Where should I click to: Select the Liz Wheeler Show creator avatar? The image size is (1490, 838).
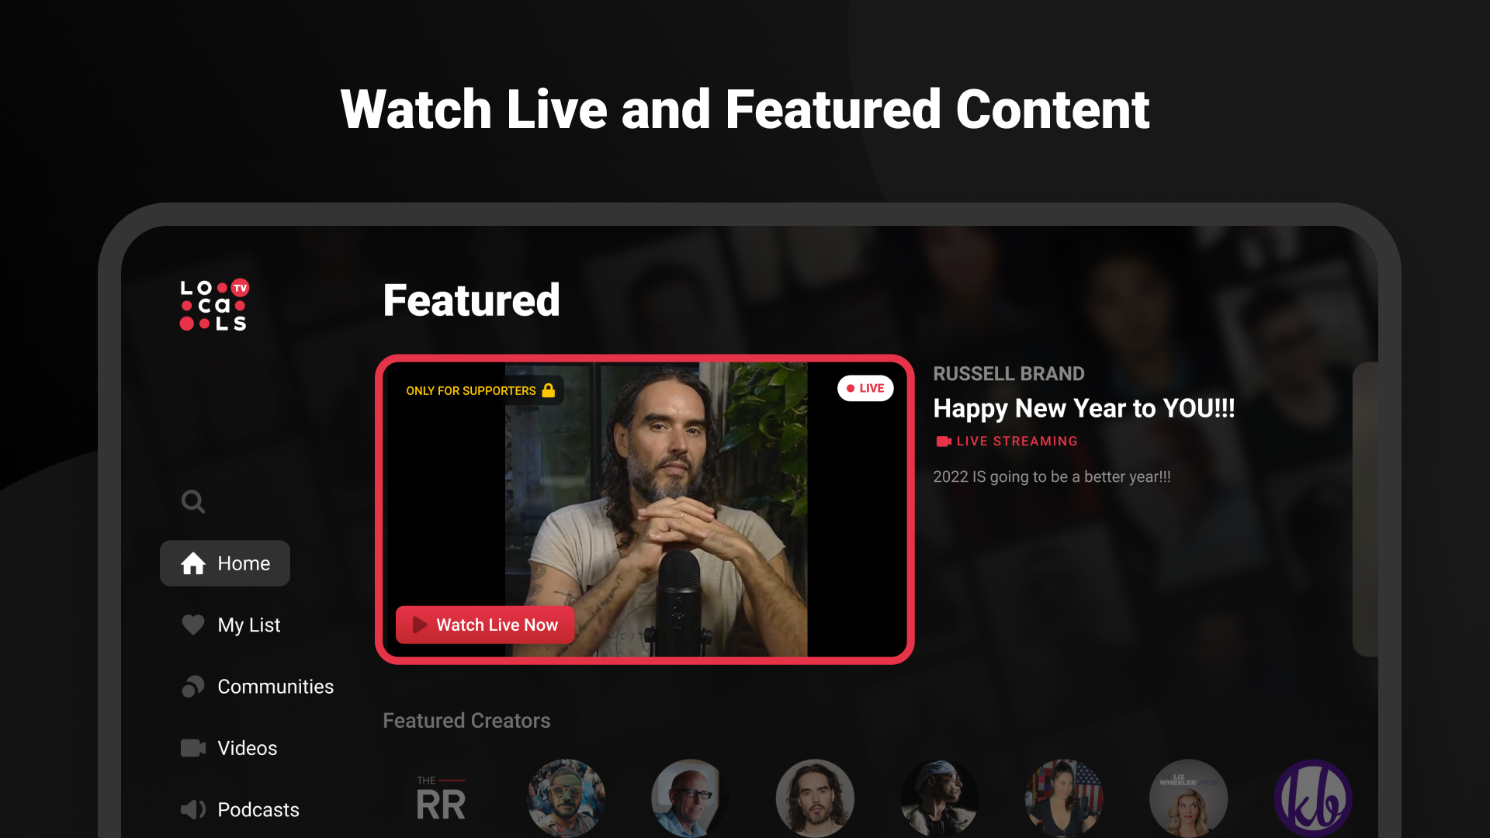tap(1188, 798)
